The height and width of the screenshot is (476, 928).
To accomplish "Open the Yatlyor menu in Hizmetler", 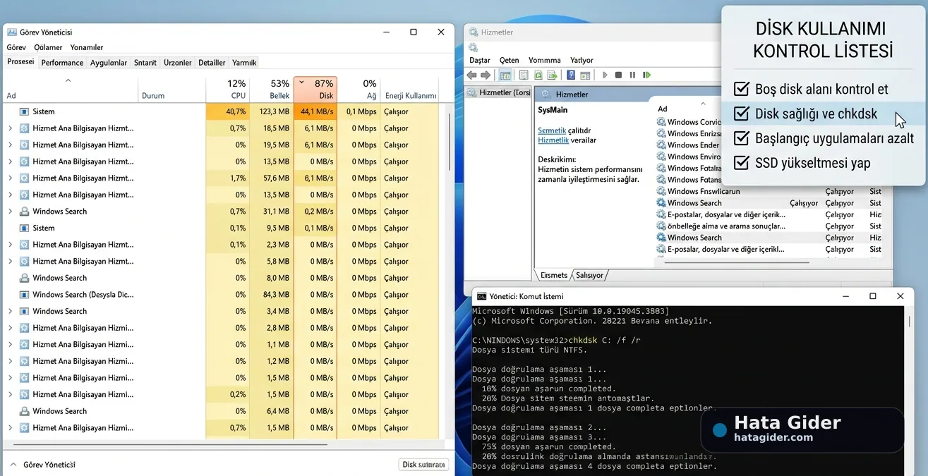I will [581, 60].
